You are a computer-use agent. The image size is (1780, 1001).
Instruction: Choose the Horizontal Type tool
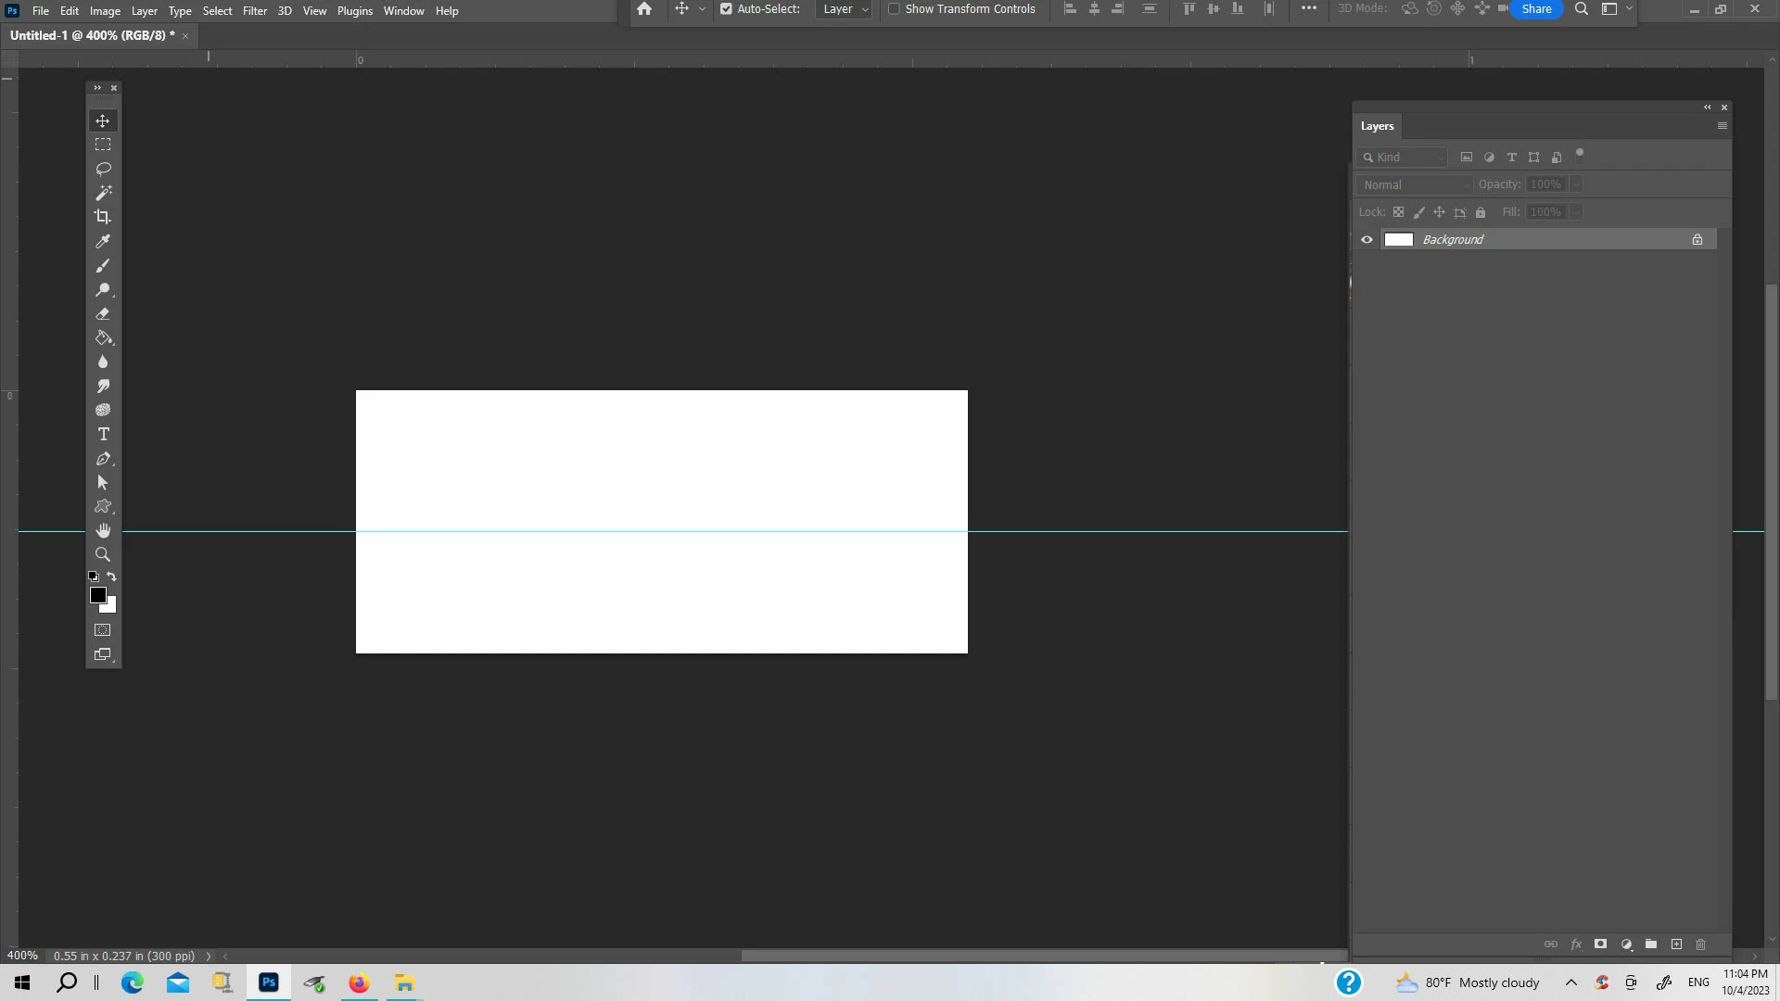103,435
